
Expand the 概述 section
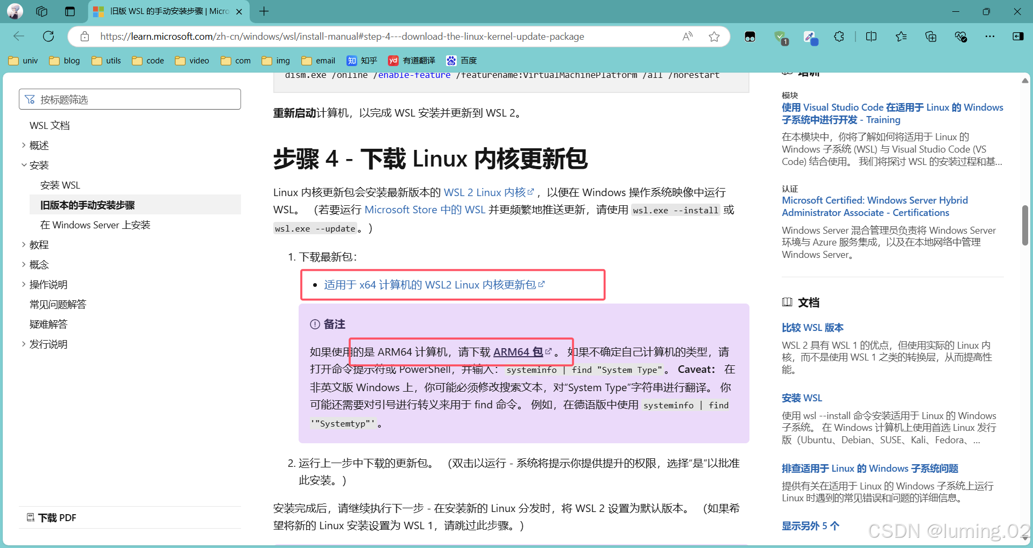coord(39,145)
